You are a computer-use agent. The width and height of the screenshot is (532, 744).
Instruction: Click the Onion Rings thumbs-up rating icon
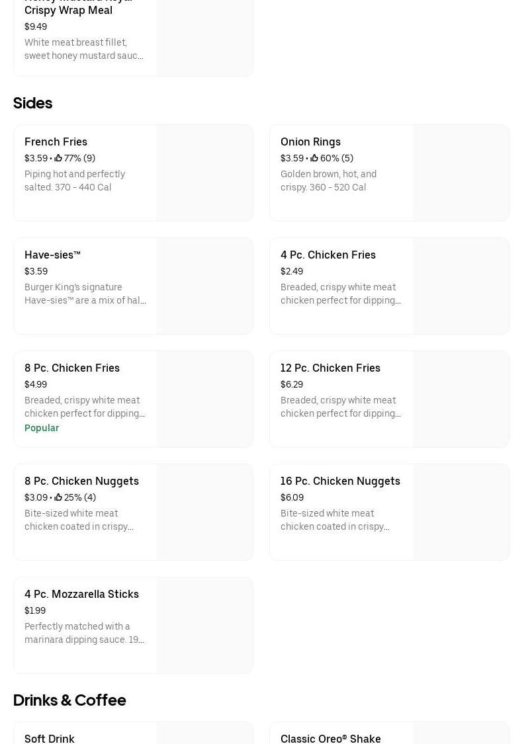(x=314, y=159)
